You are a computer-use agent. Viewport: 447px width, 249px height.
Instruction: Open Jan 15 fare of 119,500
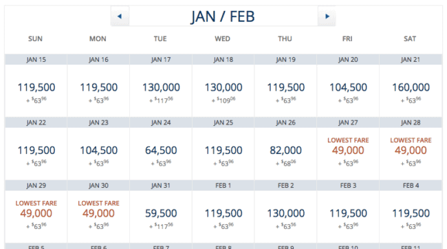coord(36,91)
